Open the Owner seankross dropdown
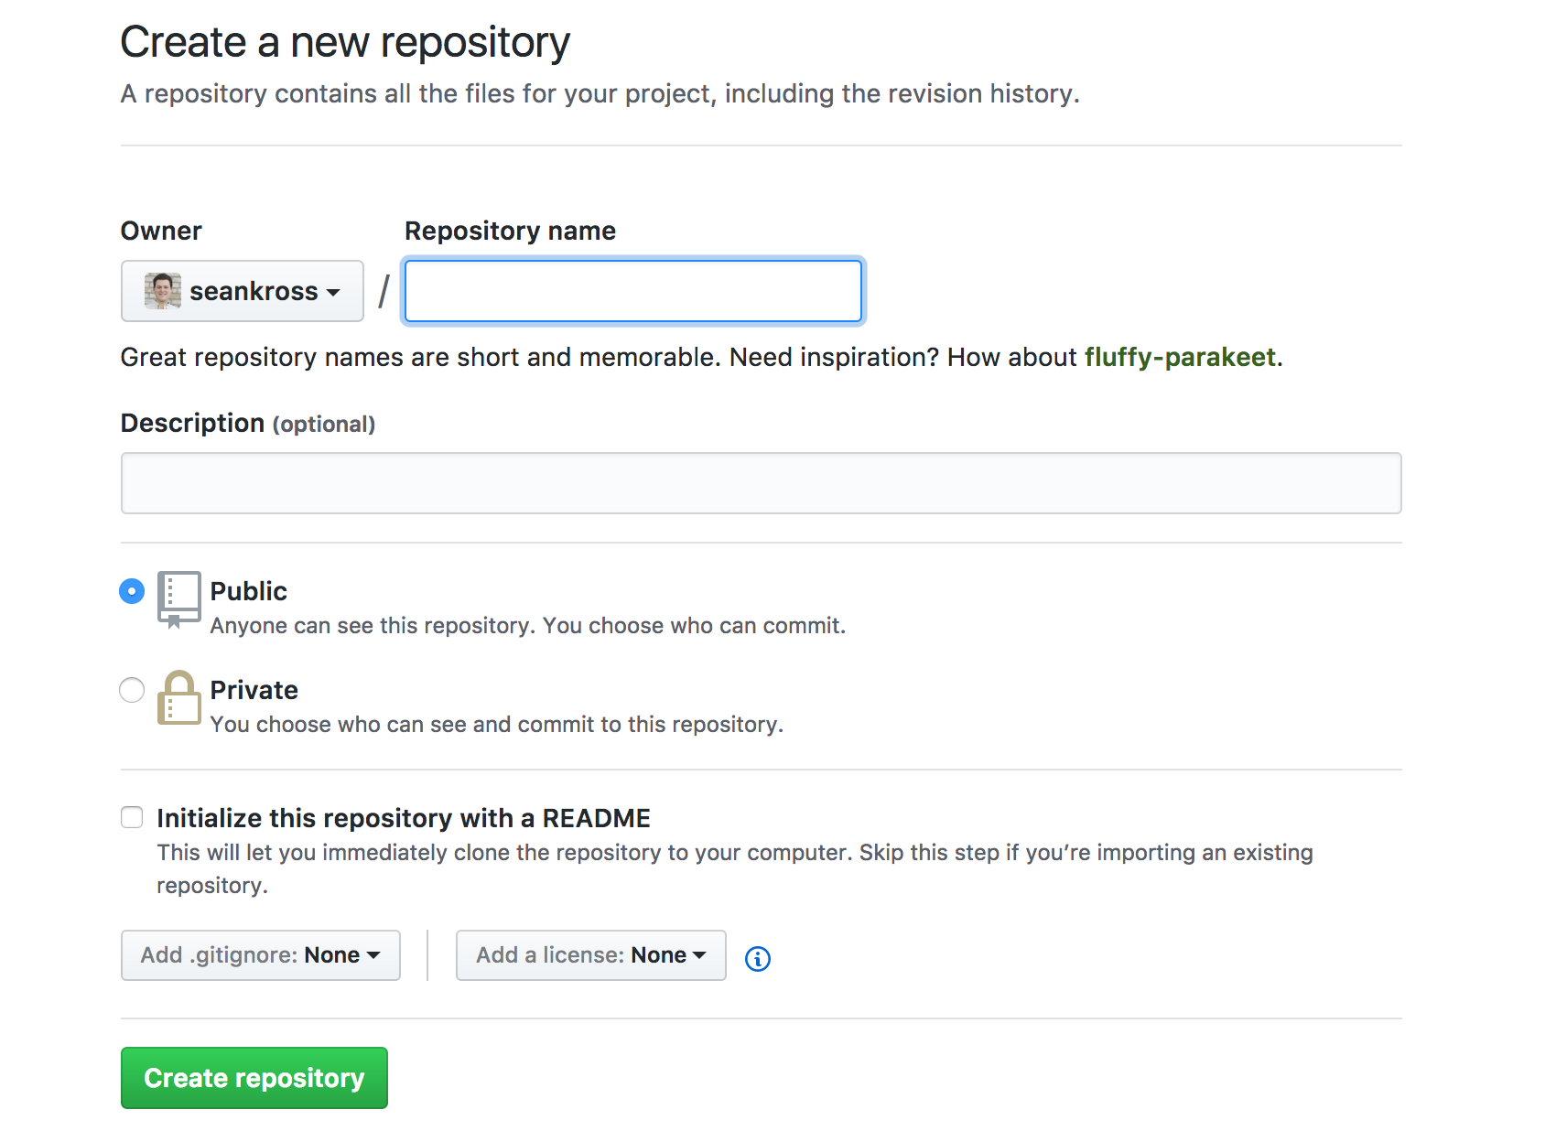 [243, 291]
